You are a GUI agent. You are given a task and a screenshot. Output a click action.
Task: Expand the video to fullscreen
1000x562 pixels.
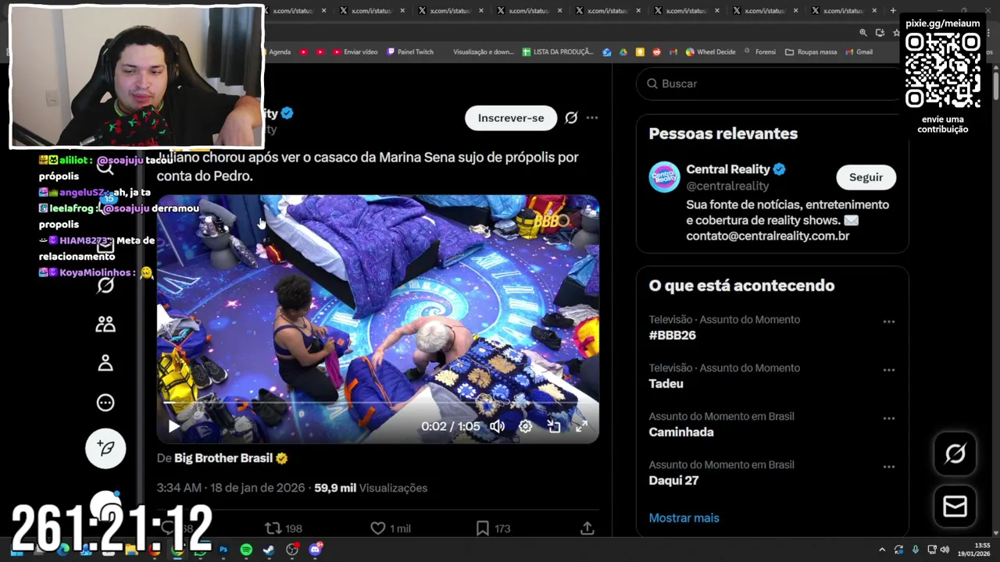581,426
